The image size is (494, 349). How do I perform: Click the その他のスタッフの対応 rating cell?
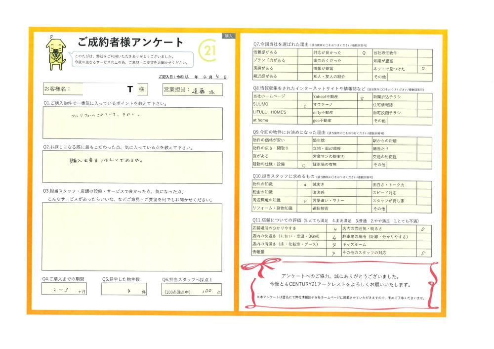[424, 253]
